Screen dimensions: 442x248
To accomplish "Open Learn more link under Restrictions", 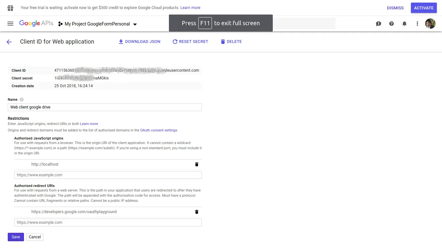I will (89, 124).
